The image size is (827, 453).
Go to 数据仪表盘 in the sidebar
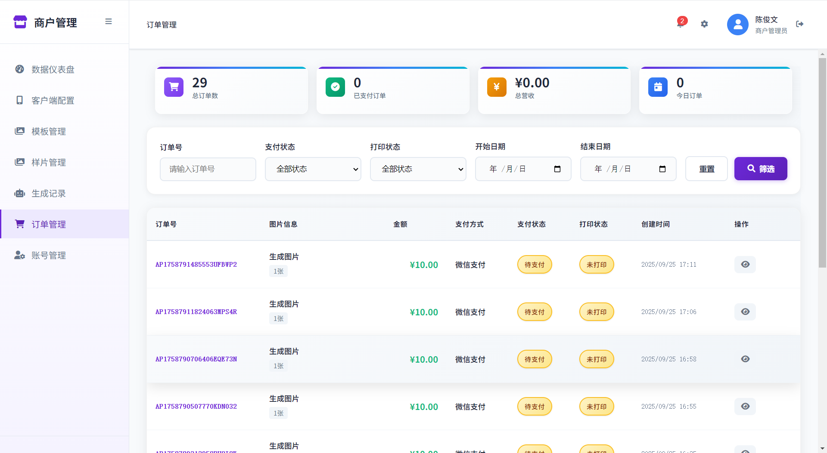coord(53,70)
